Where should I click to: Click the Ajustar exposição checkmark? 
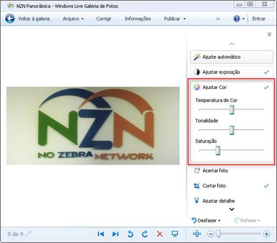click(266, 72)
